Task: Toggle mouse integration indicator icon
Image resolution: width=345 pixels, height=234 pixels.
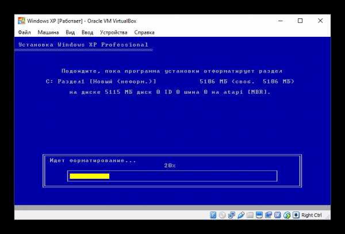Action: pyautogui.click(x=287, y=215)
